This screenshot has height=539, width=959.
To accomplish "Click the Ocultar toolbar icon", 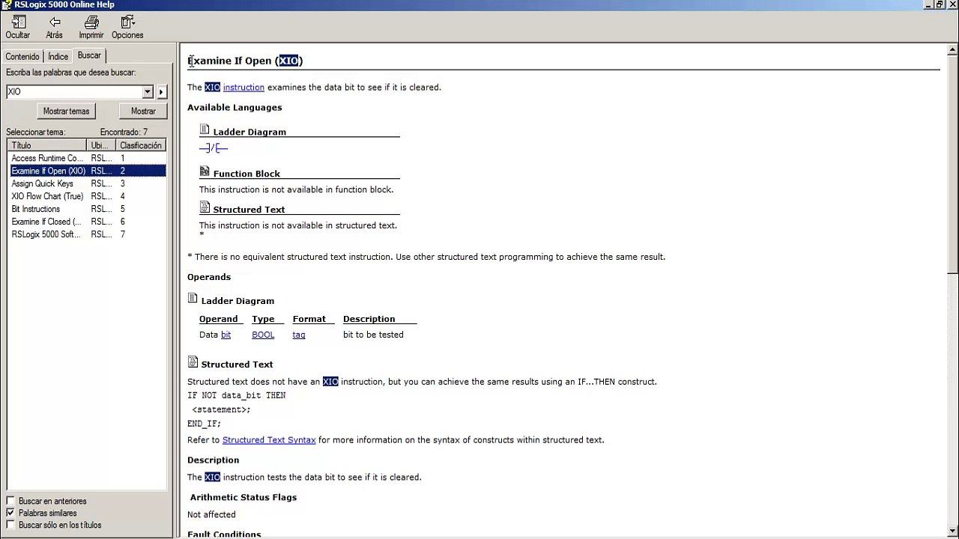I will [17, 22].
